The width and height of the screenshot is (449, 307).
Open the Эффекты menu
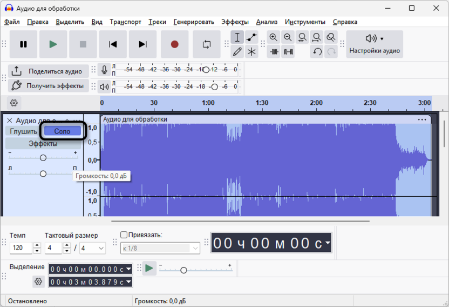[235, 22]
